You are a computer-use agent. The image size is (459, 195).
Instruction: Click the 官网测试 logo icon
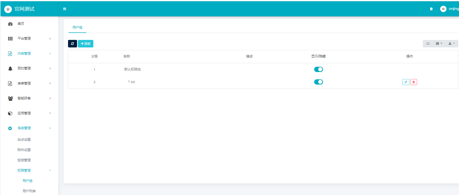(x=8, y=9)
